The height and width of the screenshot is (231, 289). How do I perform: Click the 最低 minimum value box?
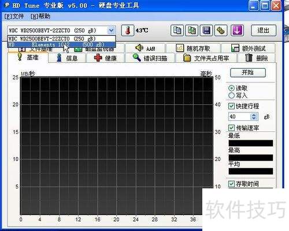click(x=251, y=143)
